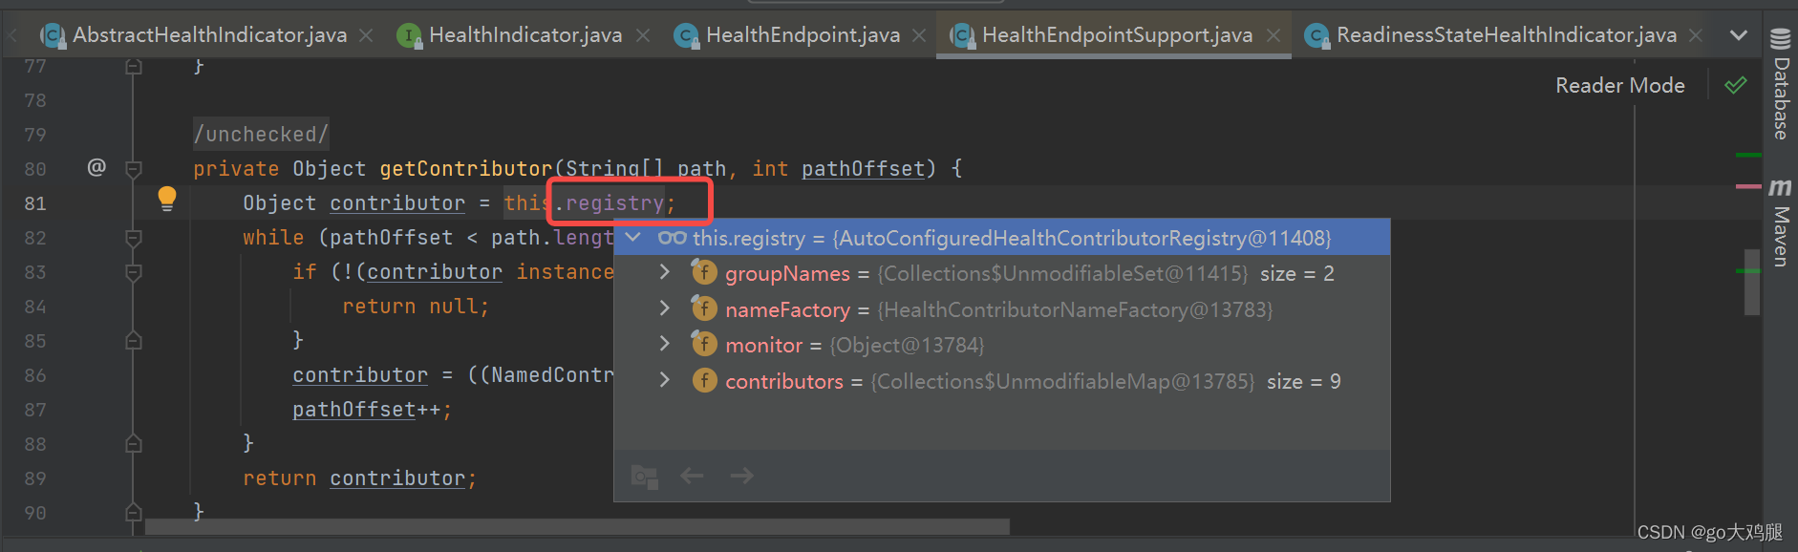Screen dimensions: 1798x552
Task: Close HealthIndicator.java tab
Action: 643,35
